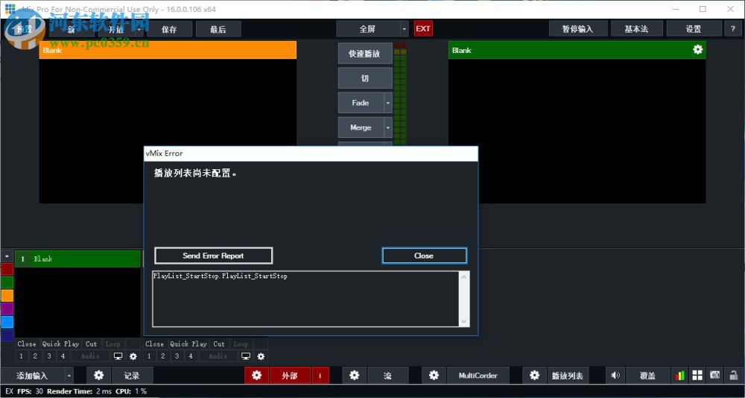745x398 pixels.
Task: Expand the 全屏 fullscreen dropdown arrow
Action: (405, 29)
